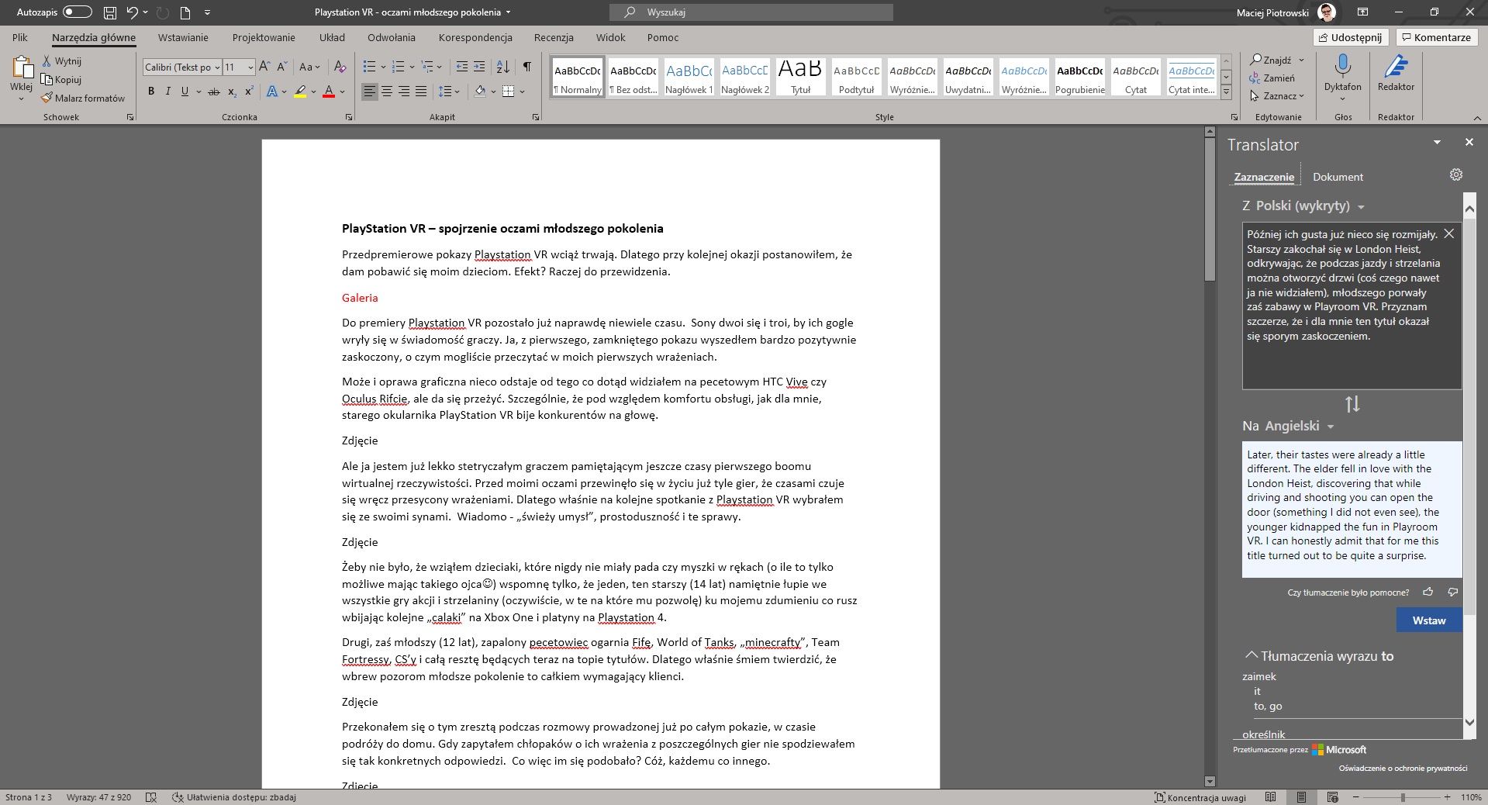Clear the Polish source text in Translator
Image resolution: width=1488 pixels, height=805 pixels.
pos(1448,233)
